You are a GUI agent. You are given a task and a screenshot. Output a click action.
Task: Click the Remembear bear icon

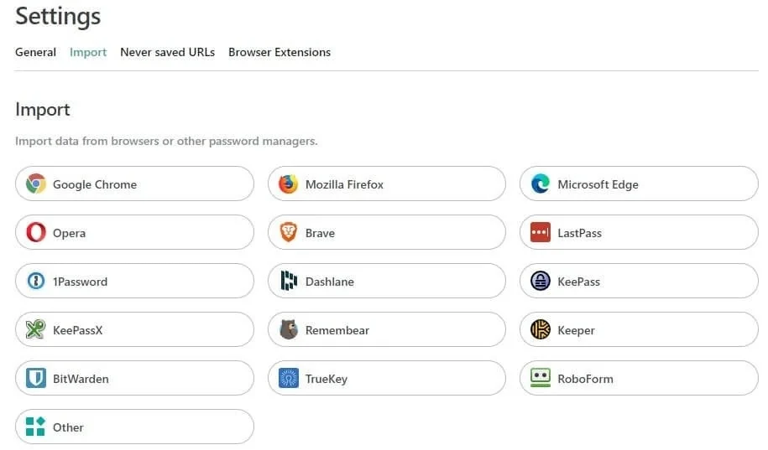click(289, 329)
